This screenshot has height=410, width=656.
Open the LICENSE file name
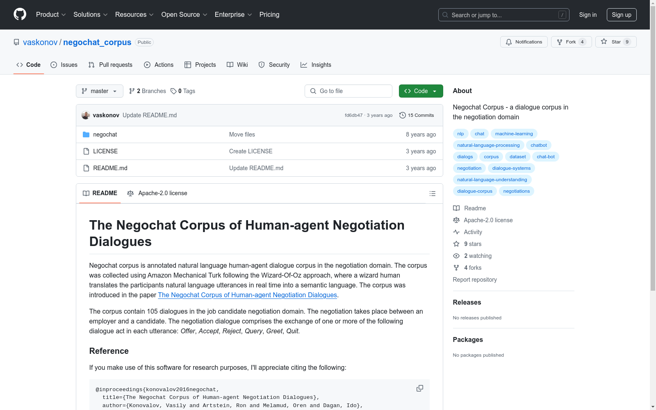[105, 151]
